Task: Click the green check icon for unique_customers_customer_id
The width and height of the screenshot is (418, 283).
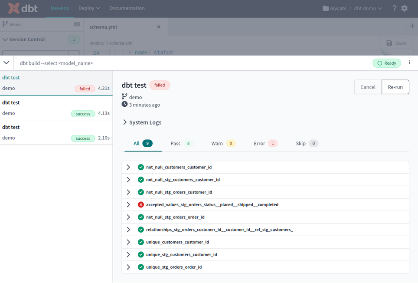Action: (141, 242)
